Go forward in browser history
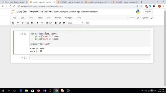The image size is (166, 93). 6,6
